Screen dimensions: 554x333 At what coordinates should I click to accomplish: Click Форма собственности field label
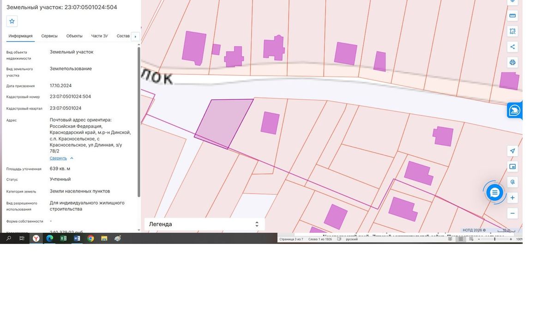click(x=24, y=221)
